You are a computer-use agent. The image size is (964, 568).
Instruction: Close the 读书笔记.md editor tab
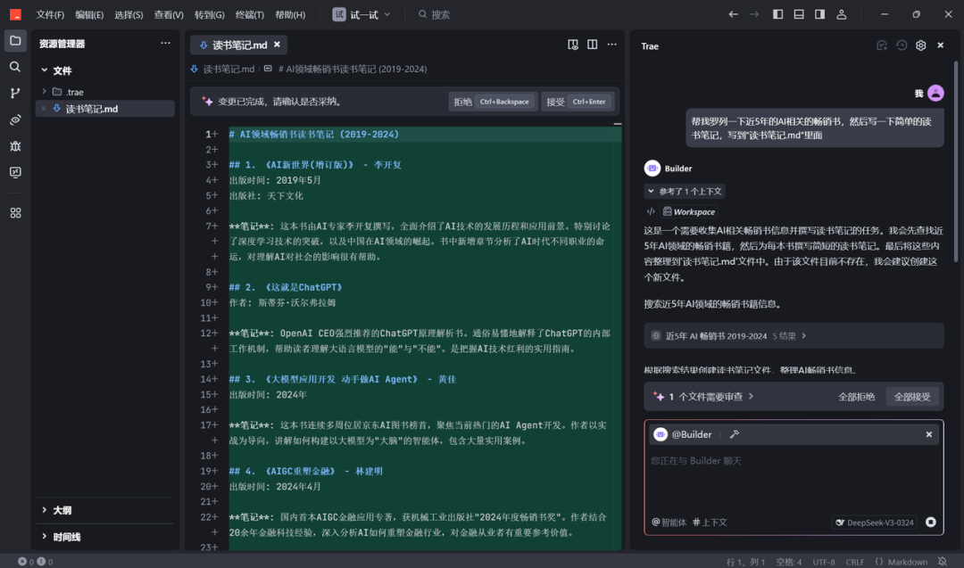[x=278, y=45]
